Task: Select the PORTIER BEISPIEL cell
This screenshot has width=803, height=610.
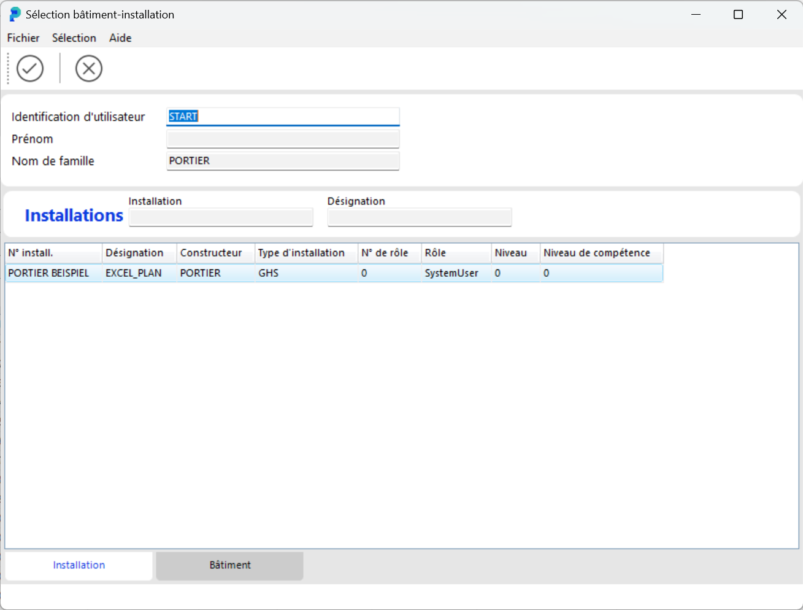Action: pyautogui.click(x=53, y=273)
